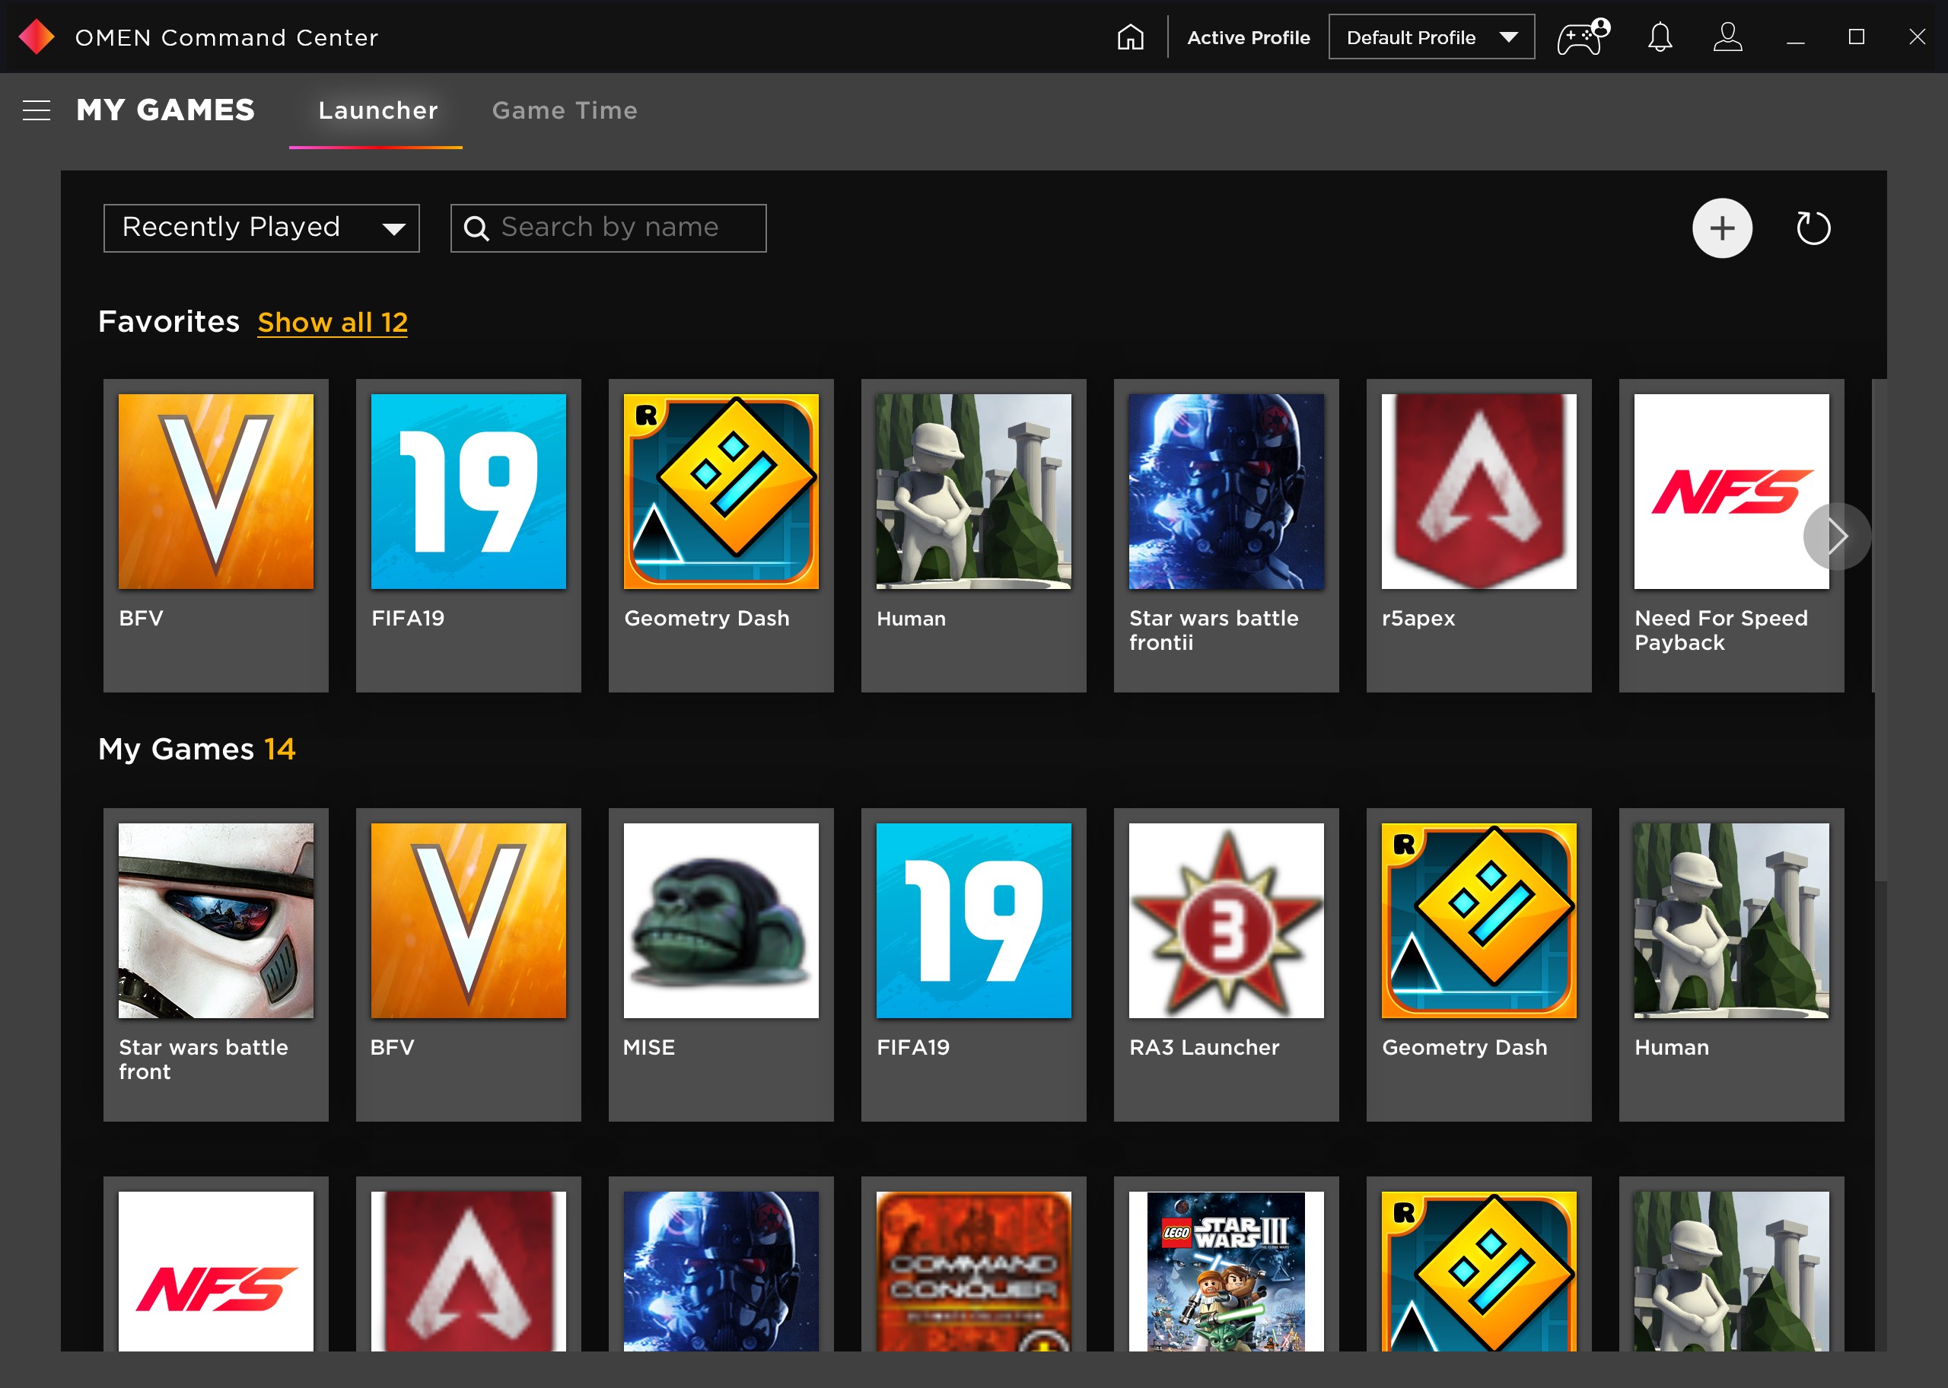Click the Home icon in title bar
1948x1388 pixels.
click(x=1129, y=37)
